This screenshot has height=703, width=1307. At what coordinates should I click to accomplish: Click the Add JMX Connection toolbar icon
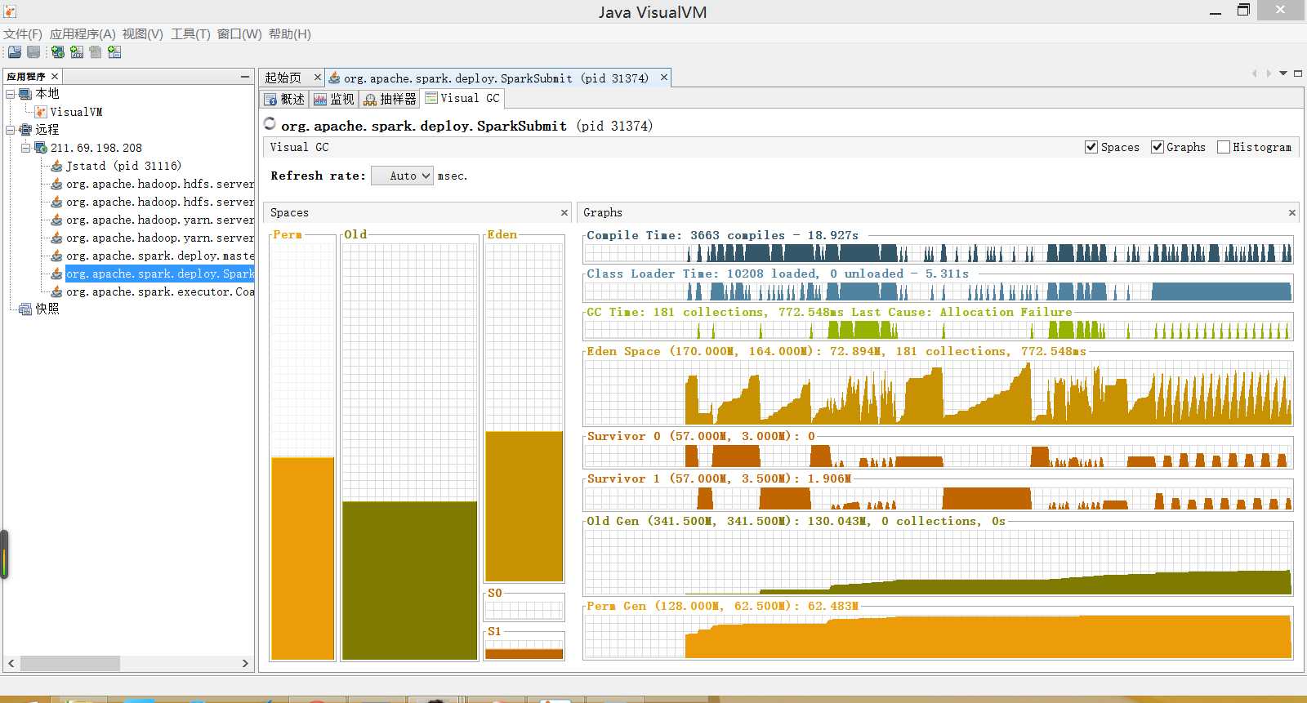coord(77,52)
